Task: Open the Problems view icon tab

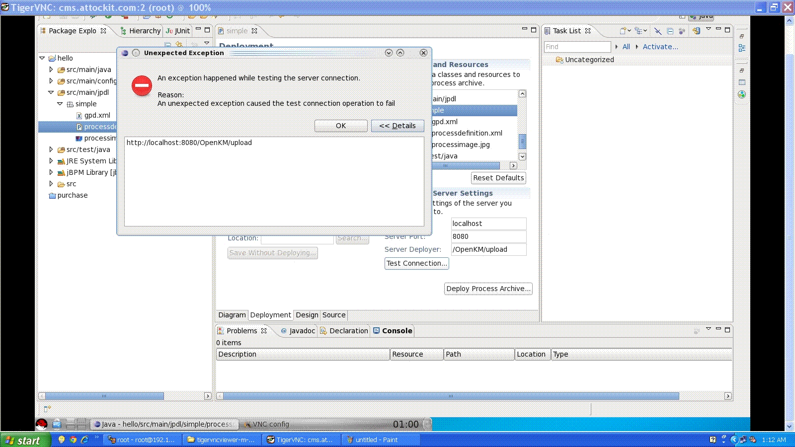Action: click(x=221, y=331)
